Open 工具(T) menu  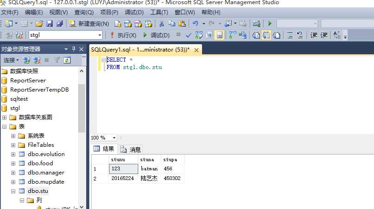coord(159,12)
